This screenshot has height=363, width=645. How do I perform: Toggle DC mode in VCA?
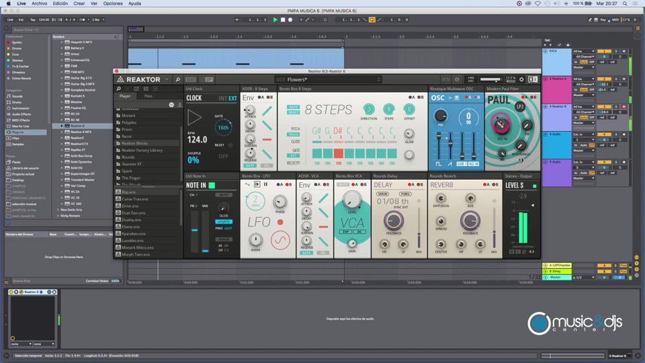point(359,232)
